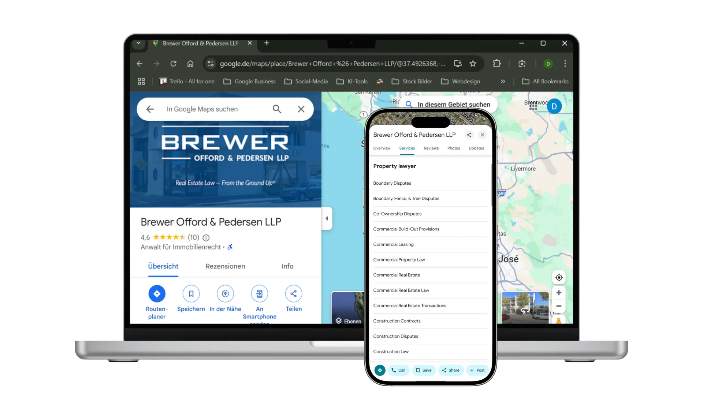Click In diesem Gebiet suchen button
Image resolution: width=703 pixels, height=395 pixels.
(453, 105)
